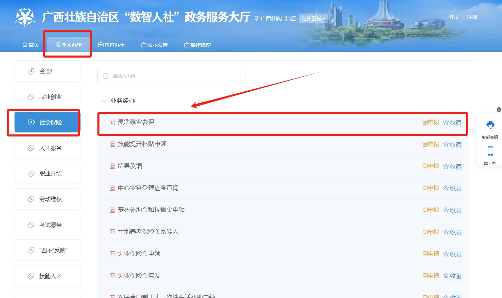Click 申报 for 军地养老保险关系转入

[x=431, y=232]
